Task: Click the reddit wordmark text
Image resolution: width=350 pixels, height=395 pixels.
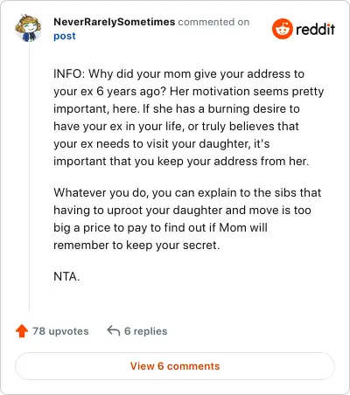Action: [315, 29]
